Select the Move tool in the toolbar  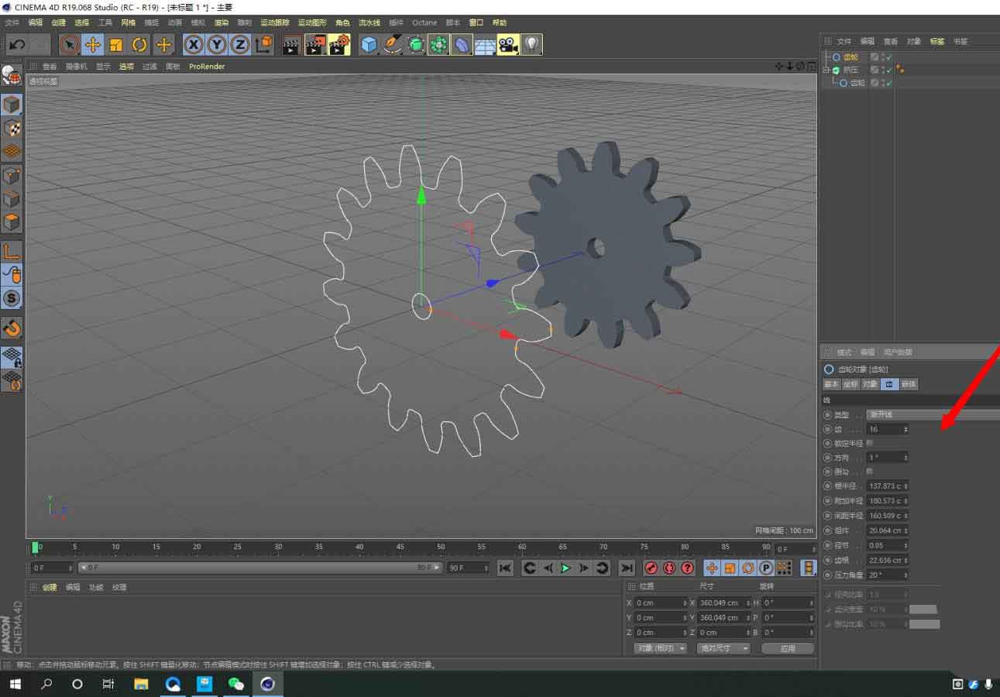point(93,45)
